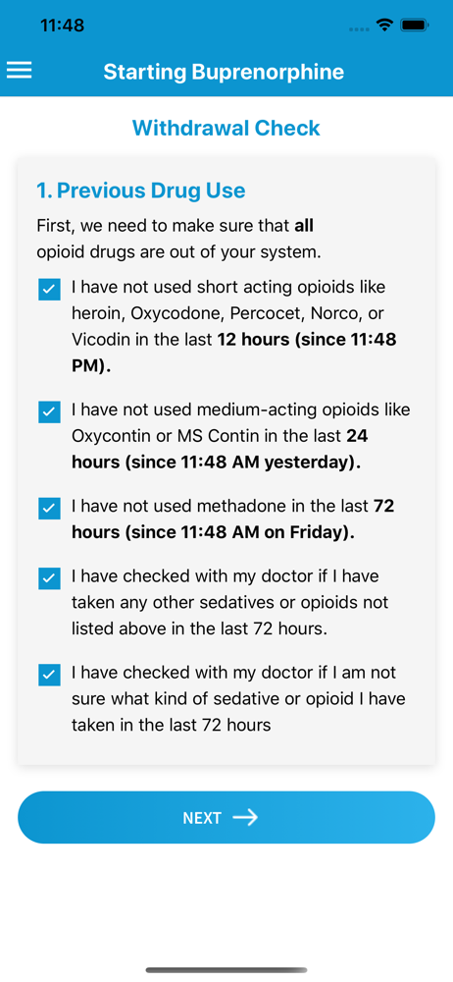Tap the NEXT button label

pos(202,818)
